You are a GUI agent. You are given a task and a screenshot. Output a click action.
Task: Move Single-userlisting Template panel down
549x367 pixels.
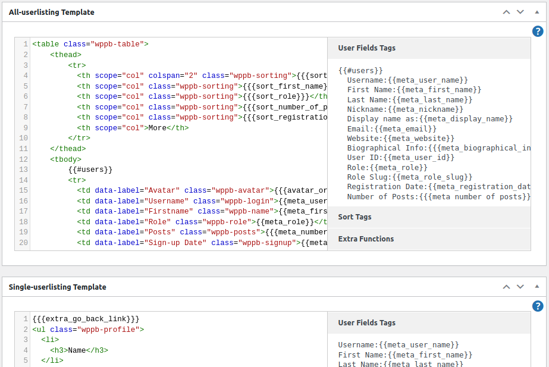pyautogui.click(x=520, y=287)
